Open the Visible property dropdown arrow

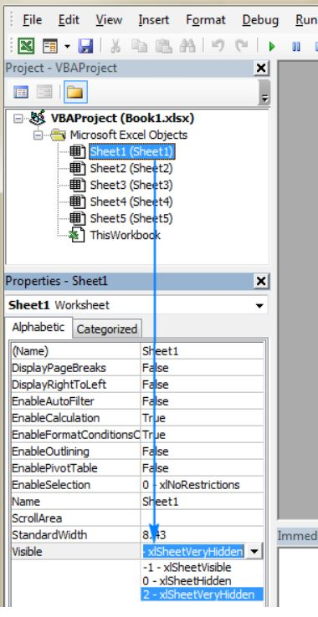click(x=254, y=552)
